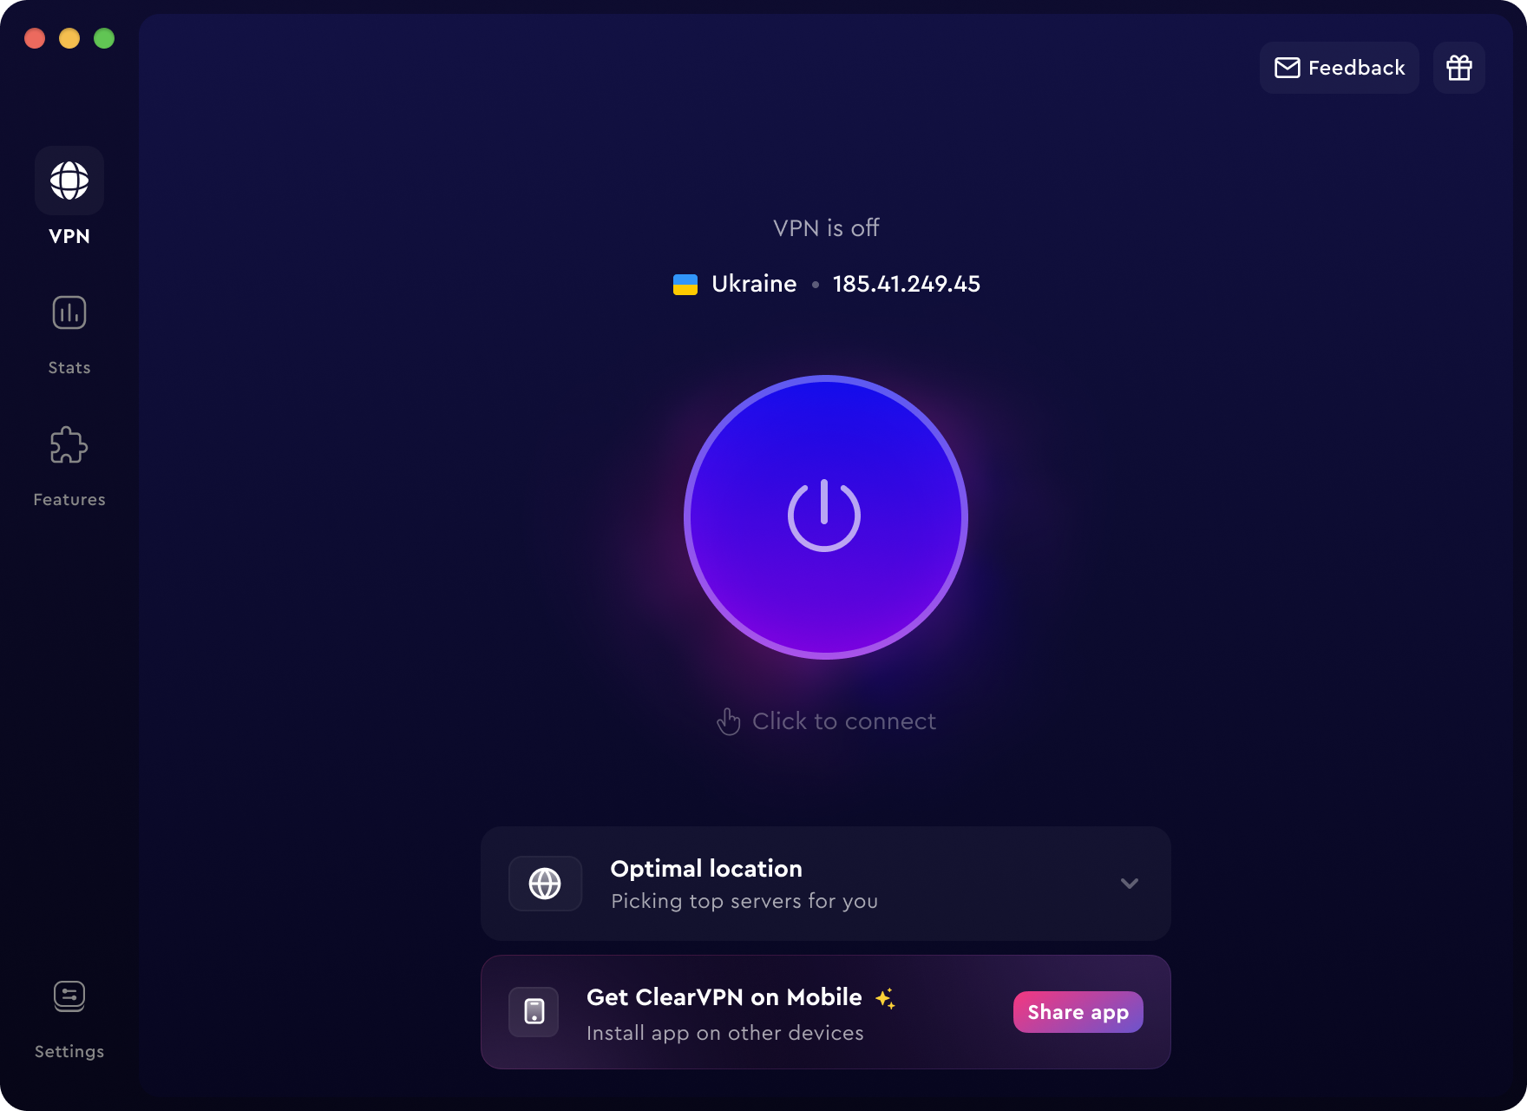Switch to the Features tab label
The image size is (1527, 1111).
coord(69,500)
